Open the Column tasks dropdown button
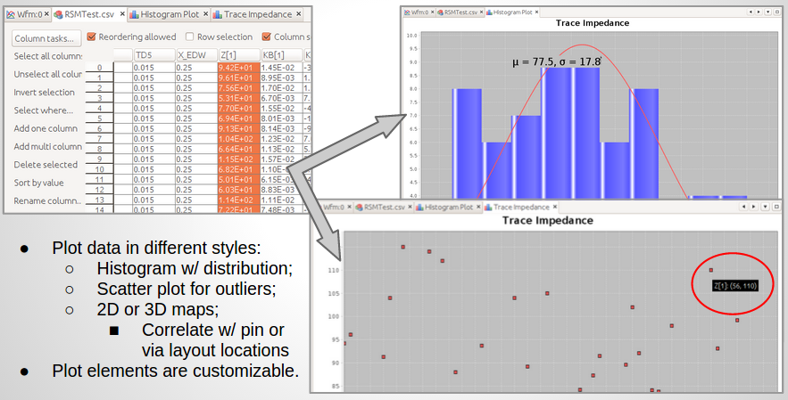The height and width of the screenshot is (400, 788). 46,38
